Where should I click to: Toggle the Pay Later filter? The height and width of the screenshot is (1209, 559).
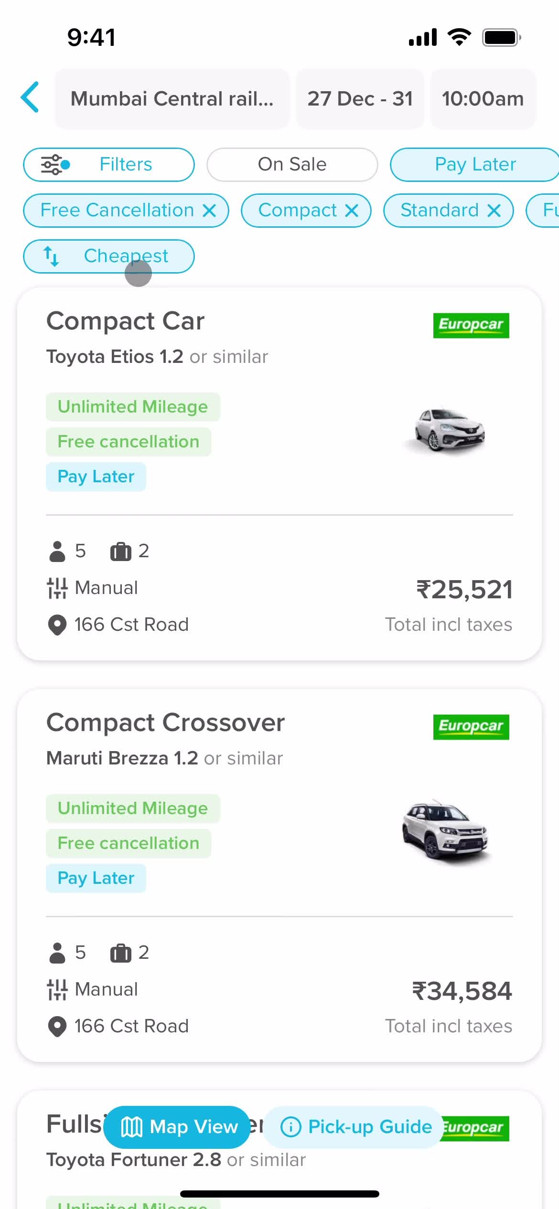tap(475, 165)
